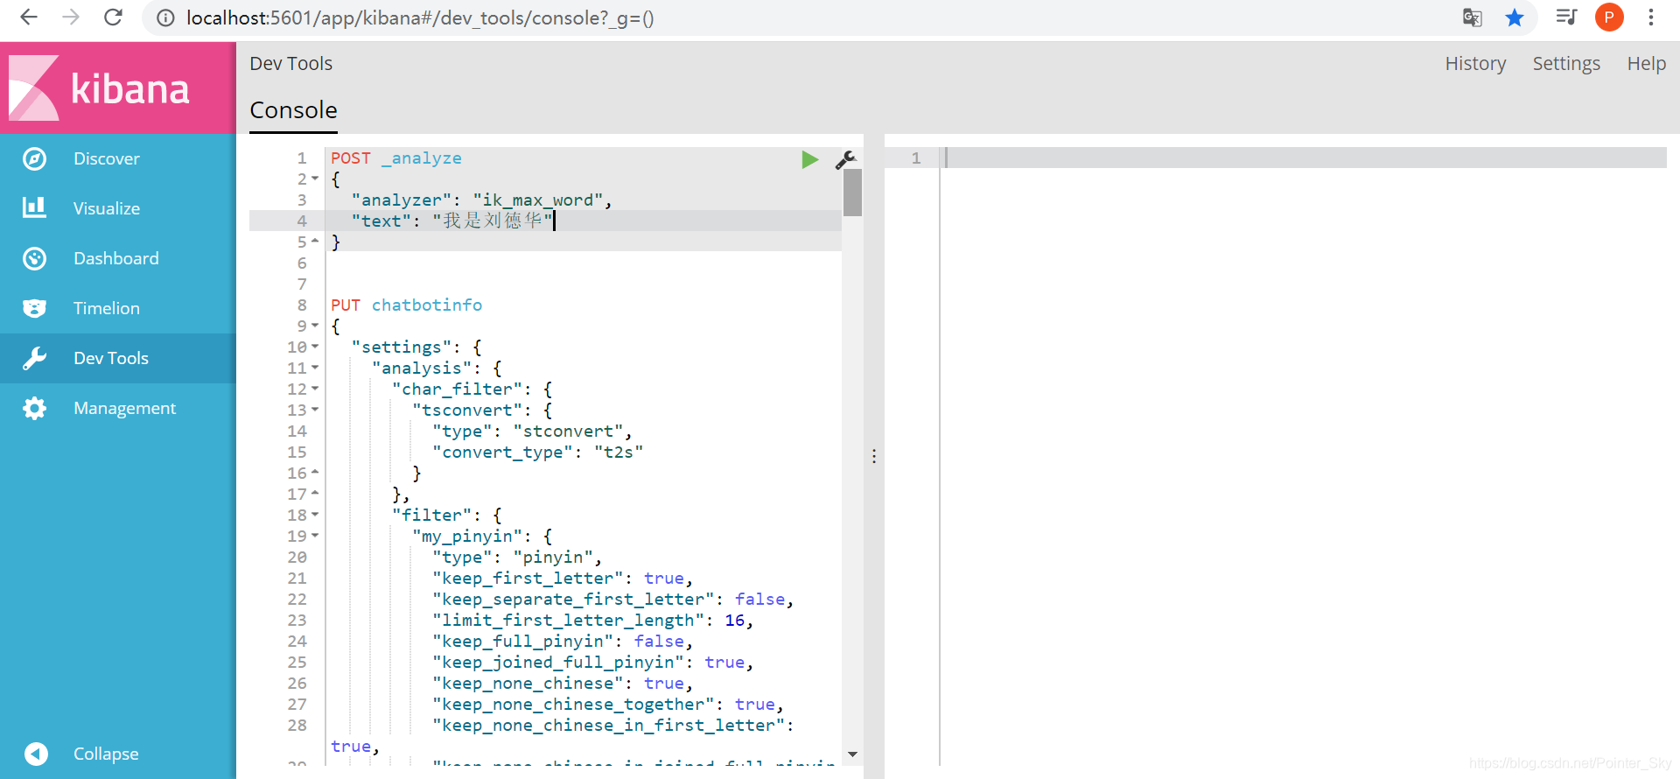
Task: Click the Collapse arrow icon
Action: (x=36, y=754)
